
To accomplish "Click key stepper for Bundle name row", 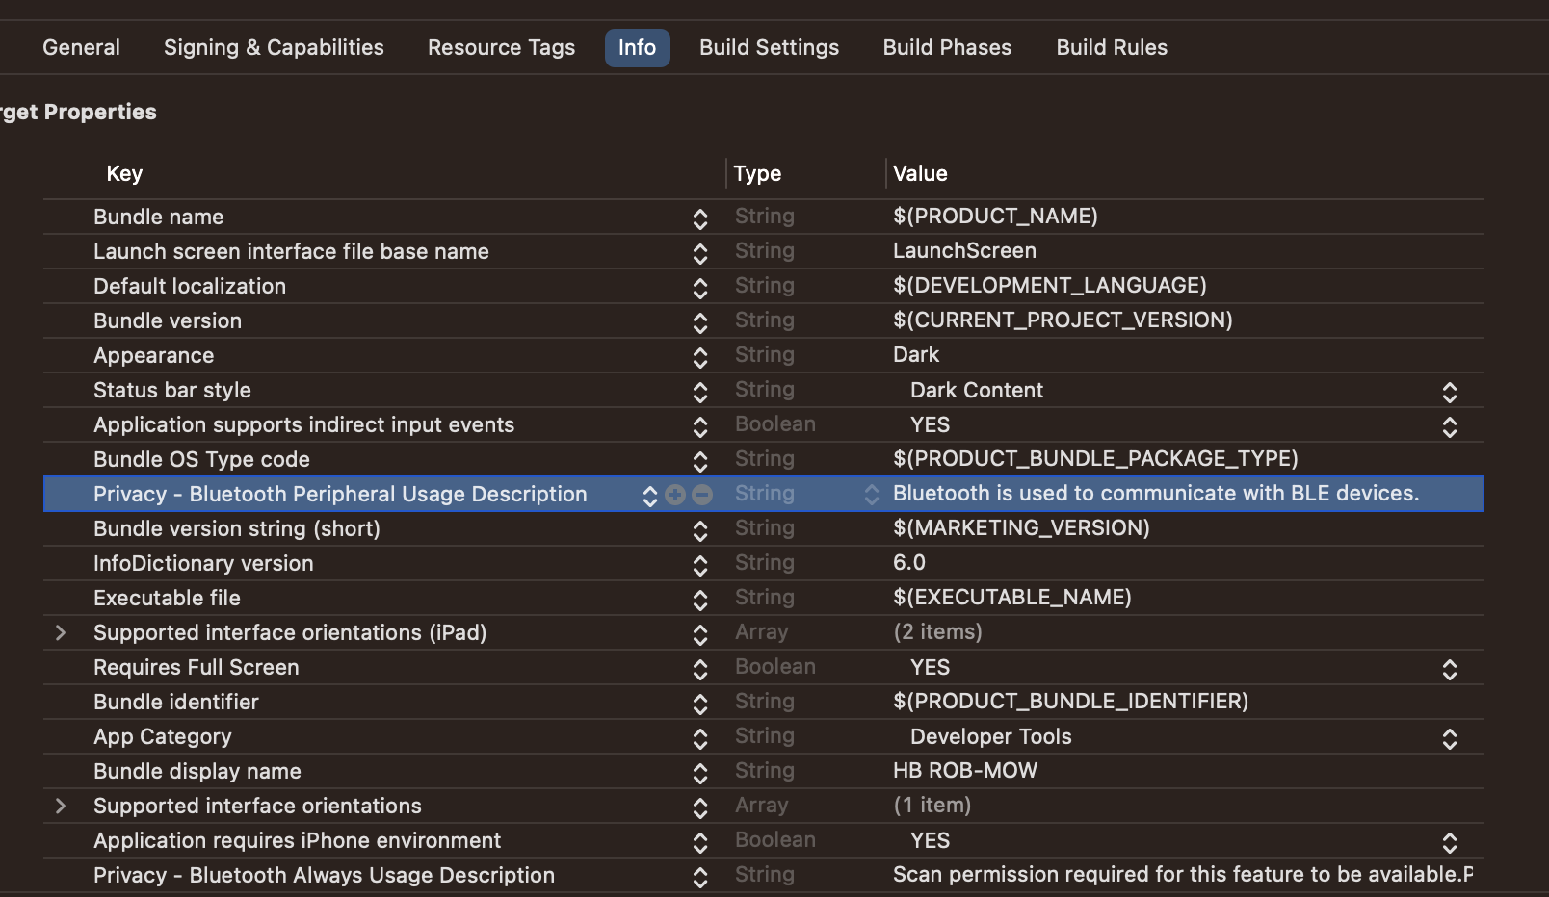I will (700, 218).
